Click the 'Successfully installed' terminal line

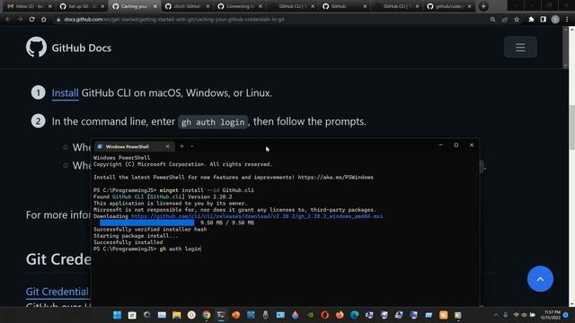click(128, 242)
